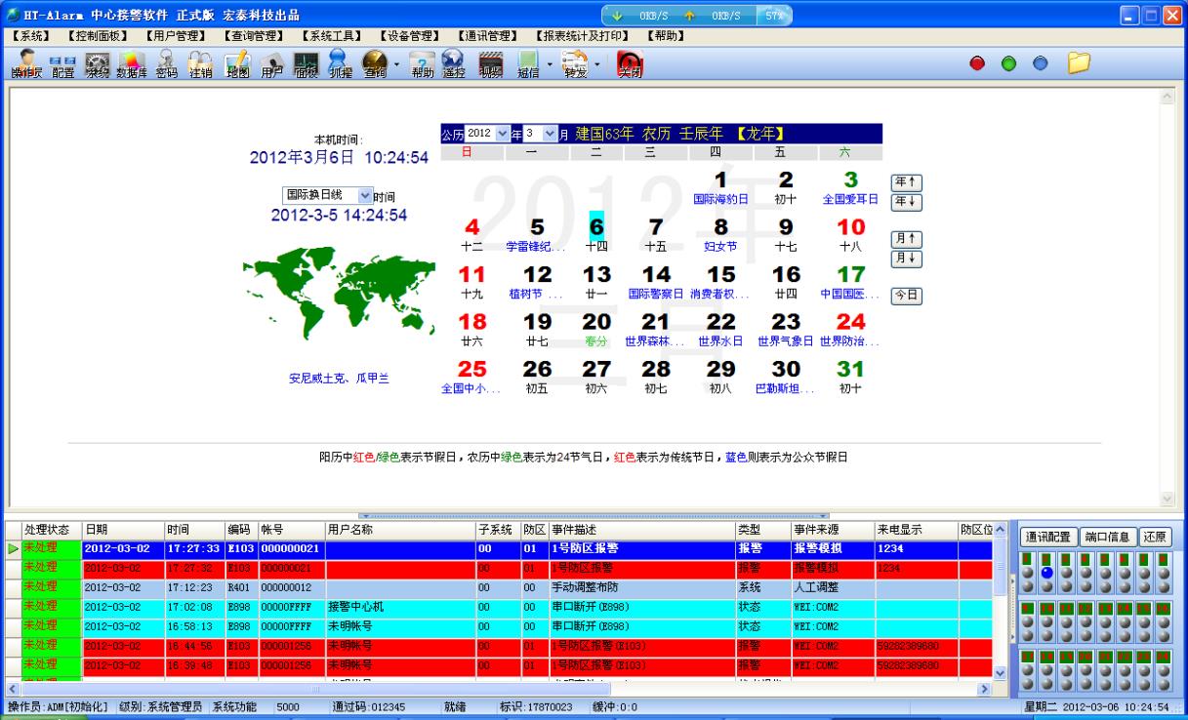
Task: Open the 地图 (map) tool
Action: tap(235, 66)
